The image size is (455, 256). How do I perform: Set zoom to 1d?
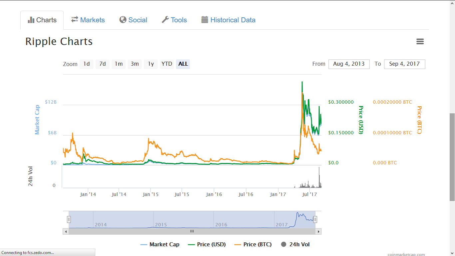click(x=86, y=64)
